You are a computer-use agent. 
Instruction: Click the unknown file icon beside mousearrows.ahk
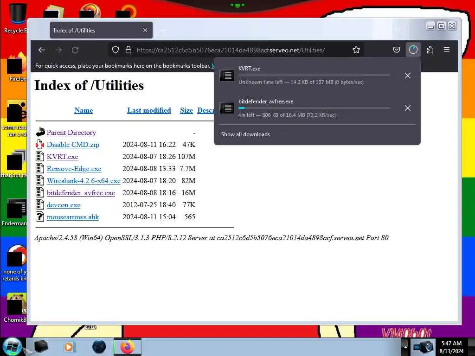pos(40,216)
